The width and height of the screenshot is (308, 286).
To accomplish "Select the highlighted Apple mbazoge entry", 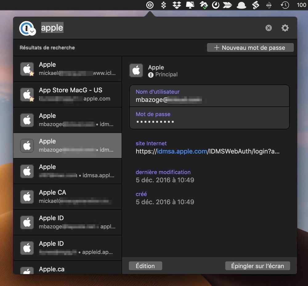I will pos(67,145).
